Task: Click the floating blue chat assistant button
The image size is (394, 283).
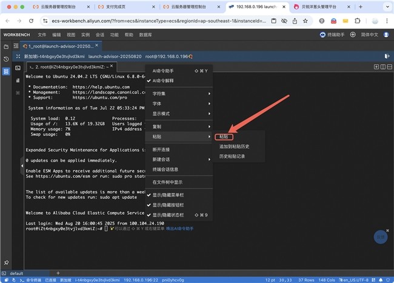Action: click(x=379, y=237)
